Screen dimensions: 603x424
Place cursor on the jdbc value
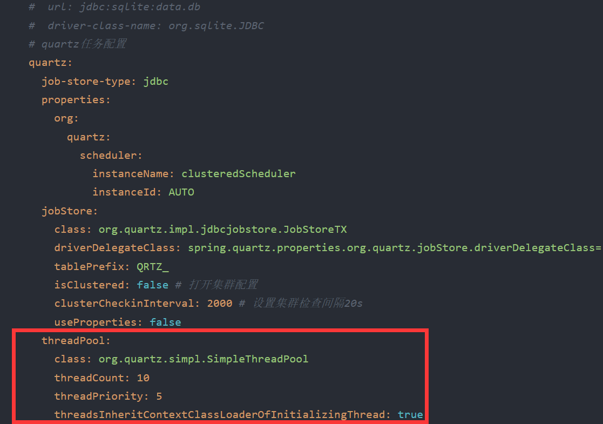pyautogui.click(x=155, y=82)
